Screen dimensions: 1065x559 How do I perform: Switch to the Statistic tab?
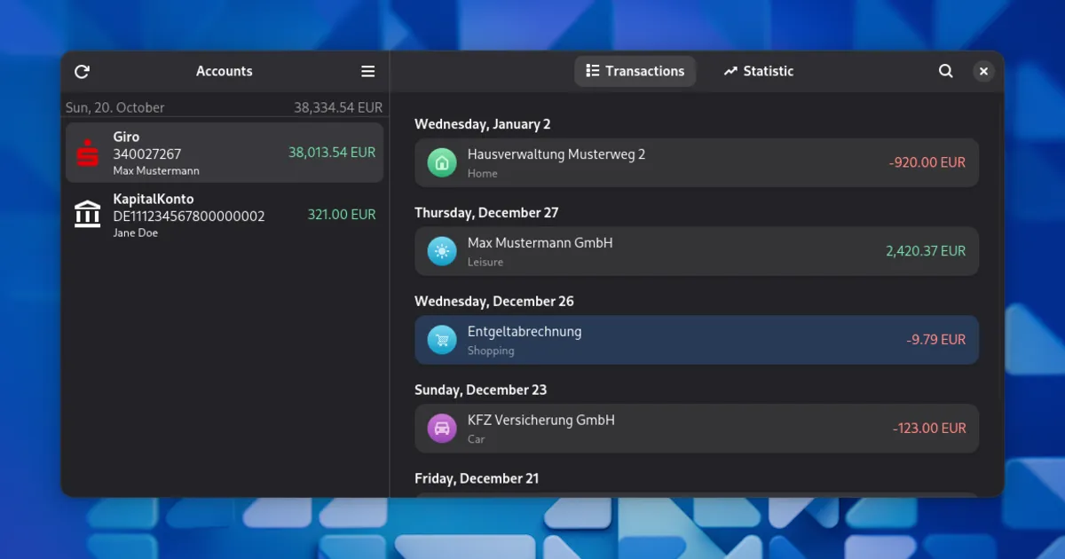(x=758, y=72)
